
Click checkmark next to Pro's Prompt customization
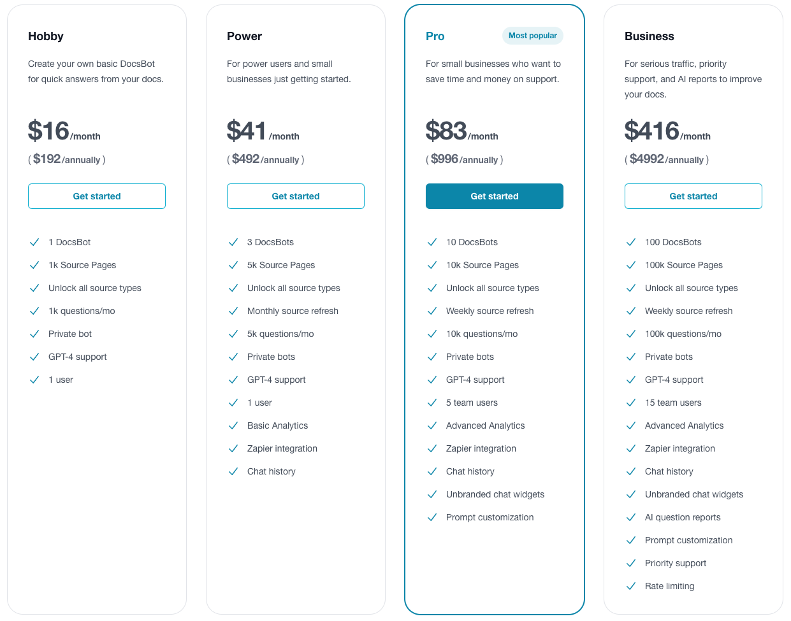pos(432,517)
